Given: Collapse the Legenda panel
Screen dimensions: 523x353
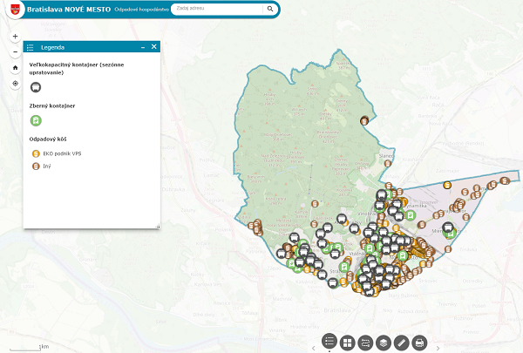Looking at the screenshot, I should click(142, 47).
